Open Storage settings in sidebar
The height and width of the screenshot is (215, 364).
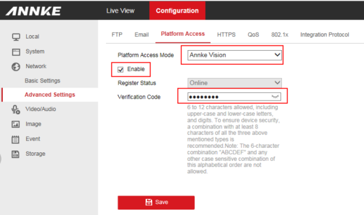[x=35, y=154]
